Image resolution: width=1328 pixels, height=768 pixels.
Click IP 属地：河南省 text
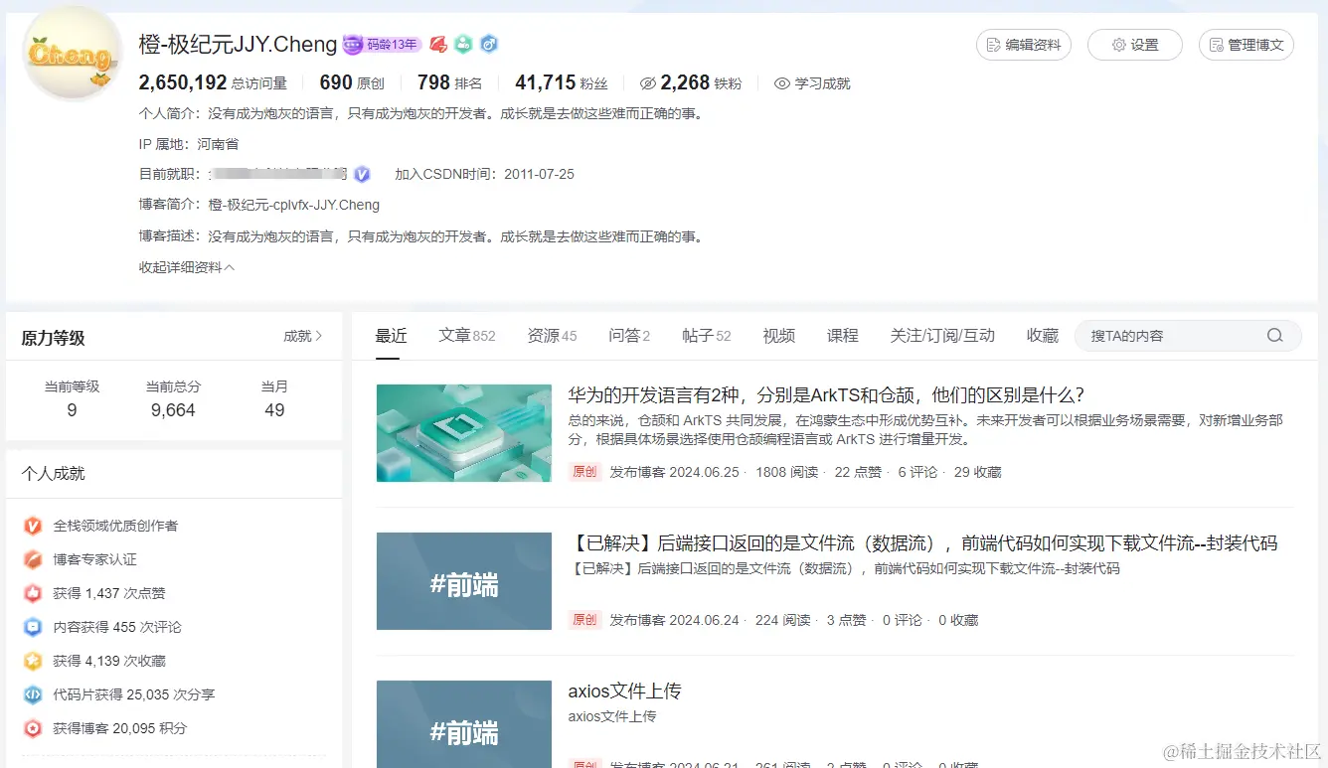189,144
